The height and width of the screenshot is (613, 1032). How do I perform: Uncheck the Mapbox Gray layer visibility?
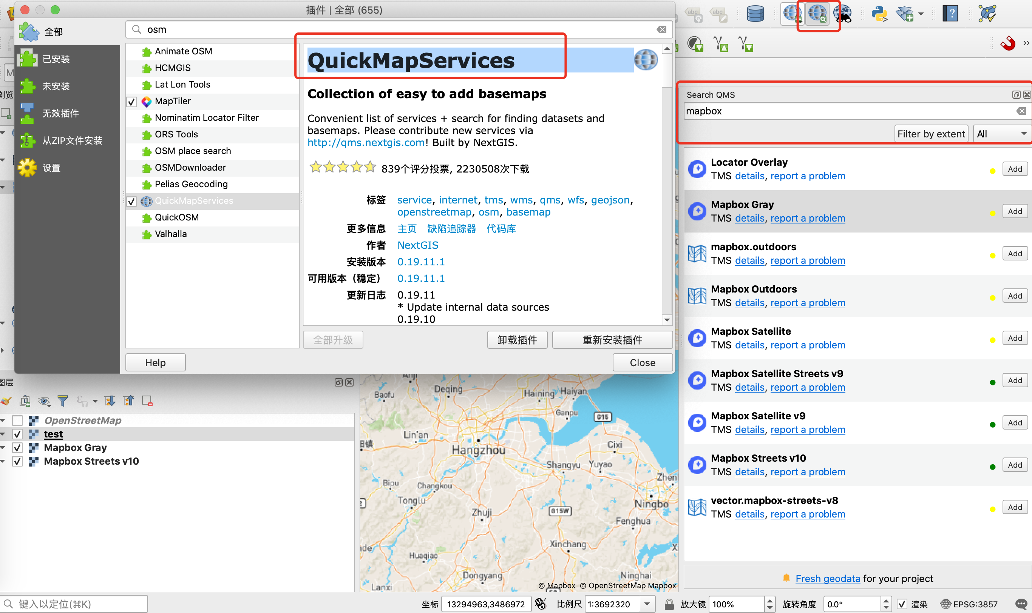pyautogui.click(x=17, y=447)
